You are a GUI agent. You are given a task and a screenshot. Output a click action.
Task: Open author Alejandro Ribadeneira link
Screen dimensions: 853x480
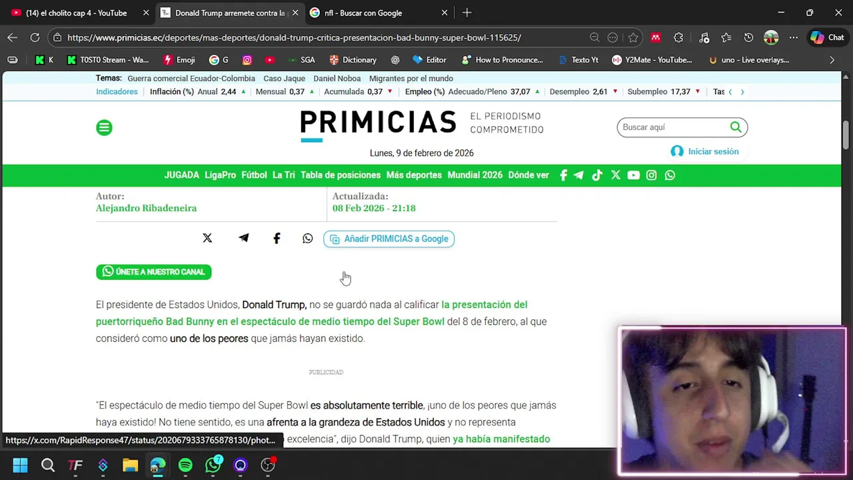point(146,208)
